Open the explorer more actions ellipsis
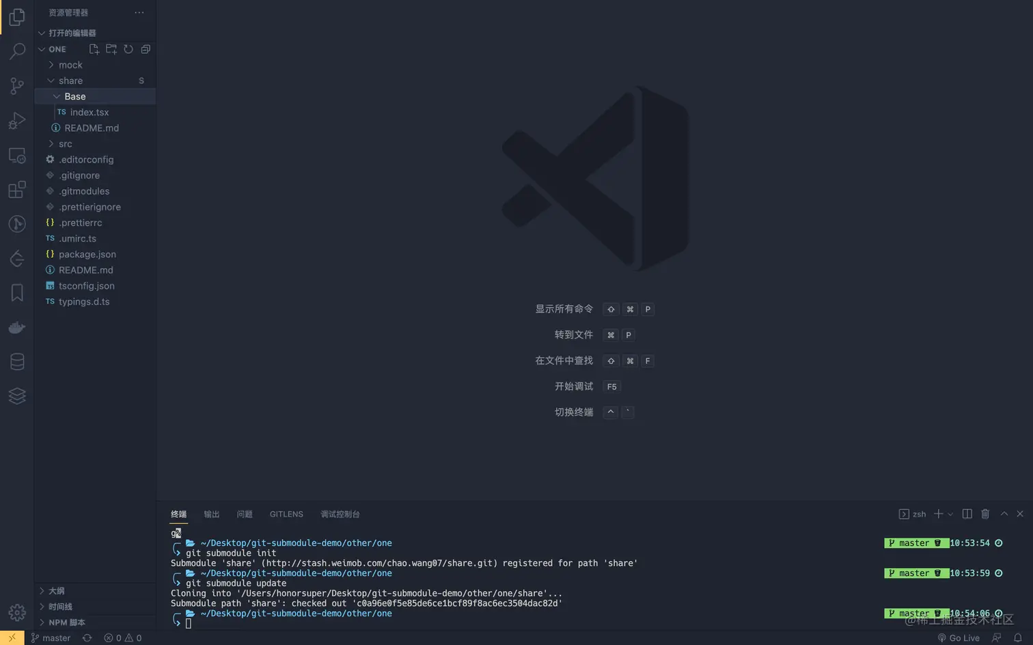1033x645 pixels. 139,12
